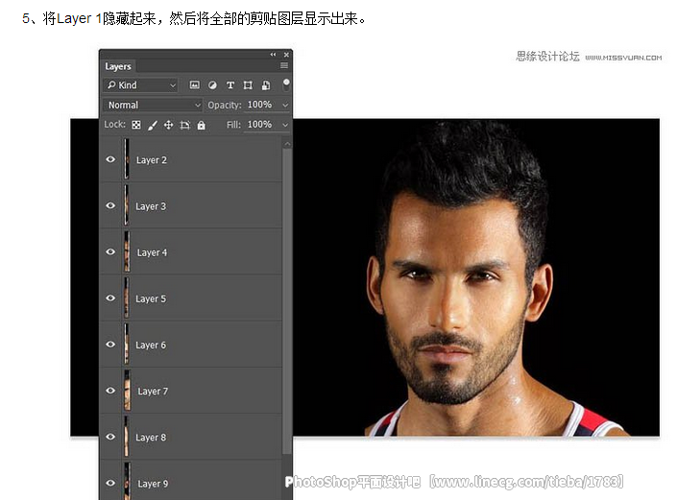The height and width of the screenshot is (500, 677).
Task: Select the Layer 3 name text
Action: (x=151, y=206)
